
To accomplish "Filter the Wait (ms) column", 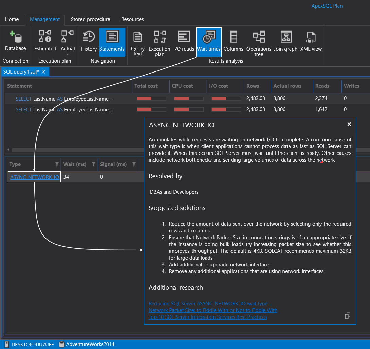I will click(x=94, y=164).
